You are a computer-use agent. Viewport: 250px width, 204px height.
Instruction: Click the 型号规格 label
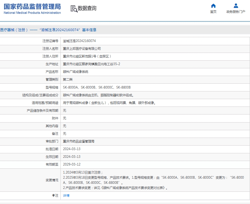52,87
